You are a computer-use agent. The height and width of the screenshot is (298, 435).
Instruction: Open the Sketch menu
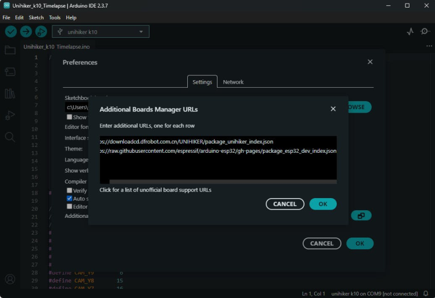click(x=36, y=17)
